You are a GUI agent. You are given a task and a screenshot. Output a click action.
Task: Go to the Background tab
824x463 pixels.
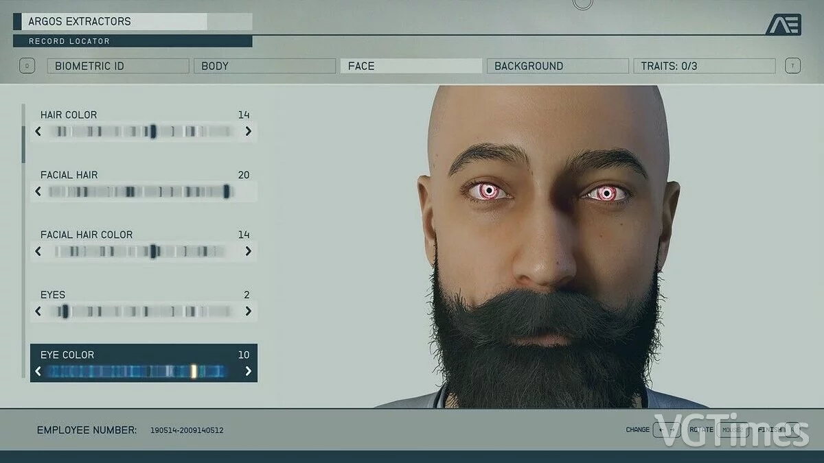click(x=558, y=66)
